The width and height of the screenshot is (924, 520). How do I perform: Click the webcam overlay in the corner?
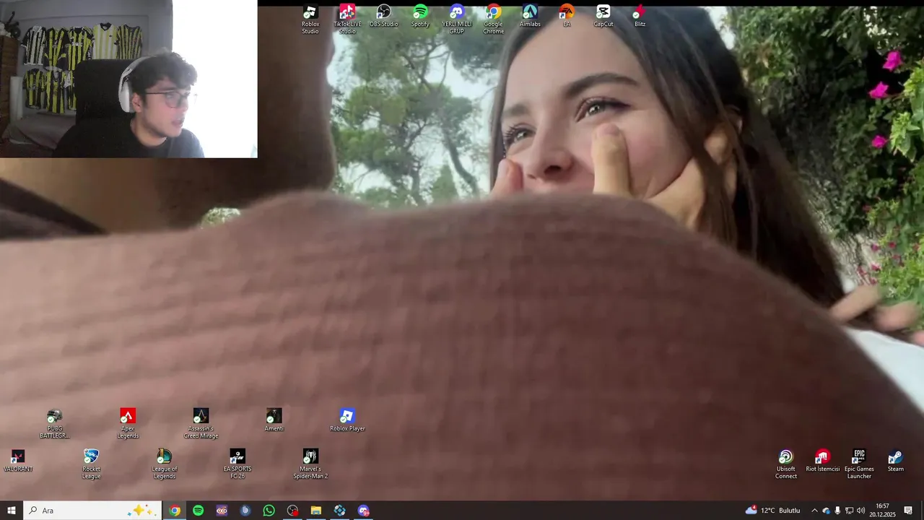click(x=128, y=79)
